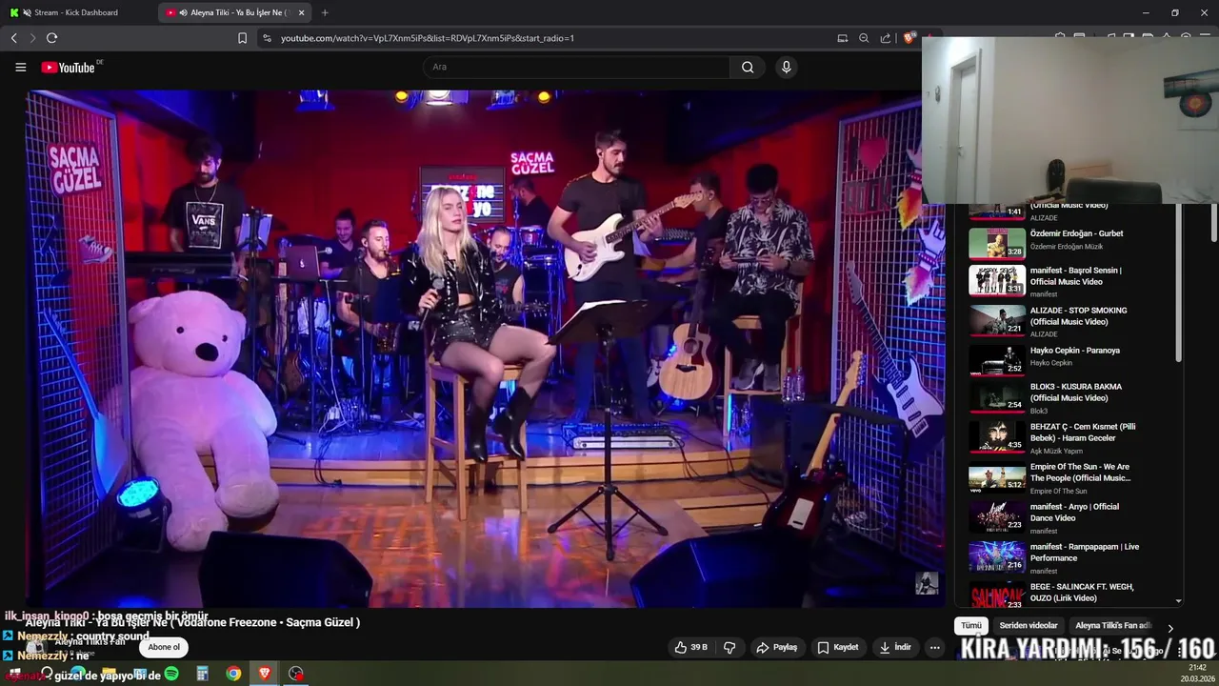Open manifest - Arıyo Official Dance Video

click(x=1074, y=512)
